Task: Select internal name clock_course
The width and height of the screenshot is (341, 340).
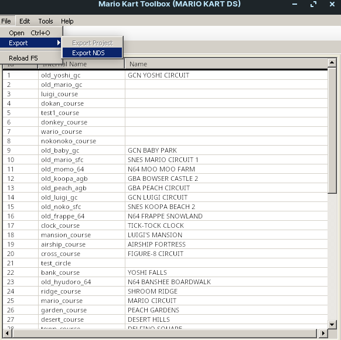Action: click(81, 225)
